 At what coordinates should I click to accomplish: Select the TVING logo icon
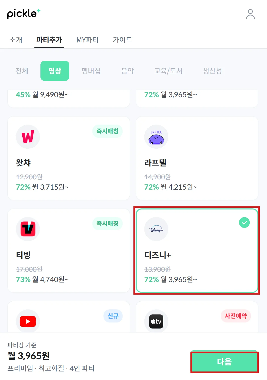point(28,229)
